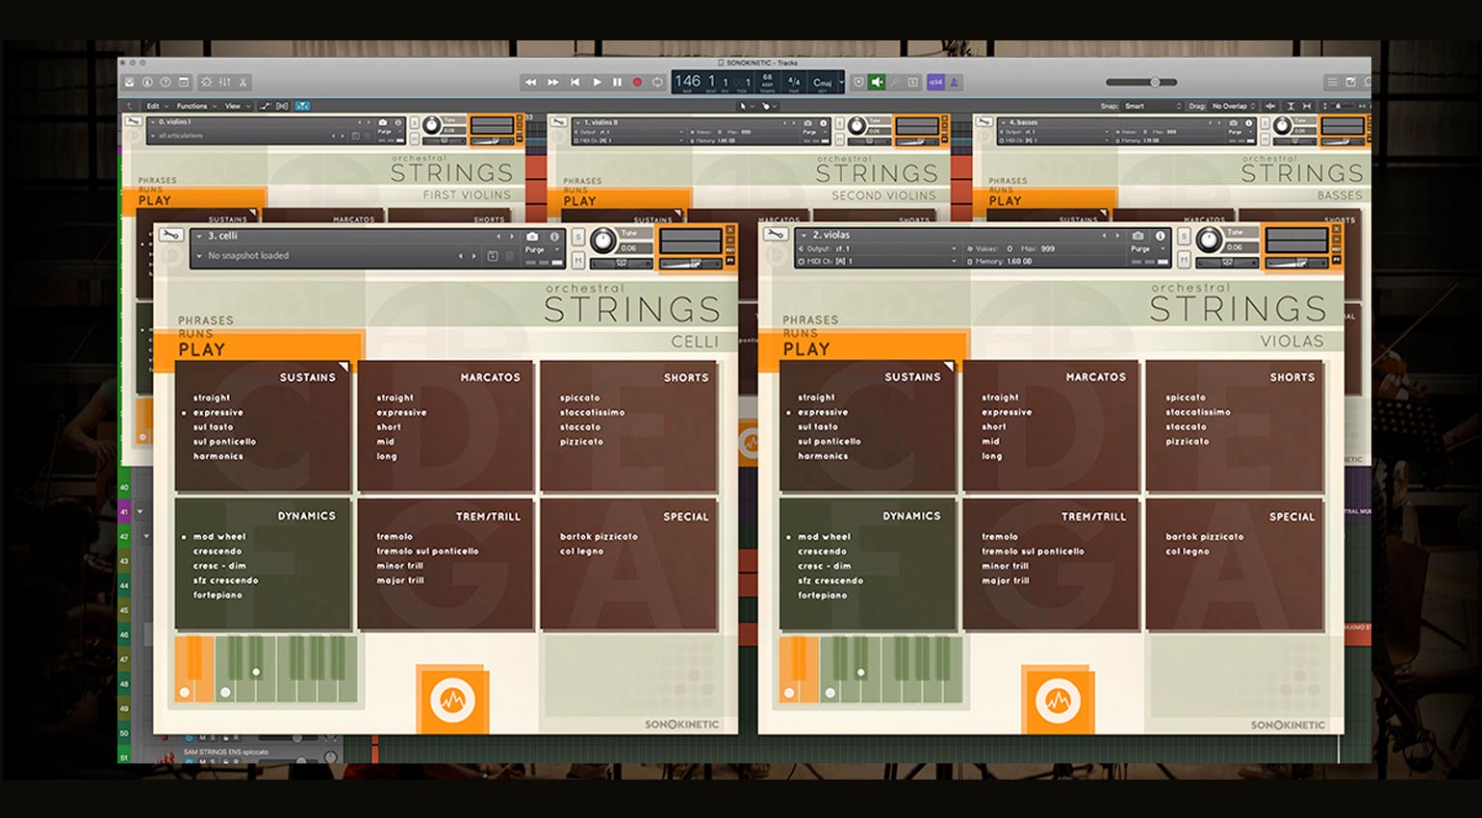The image size is (1482, 818).
Task: Click the PV button in celli header
Action: [x=730, y=261]
